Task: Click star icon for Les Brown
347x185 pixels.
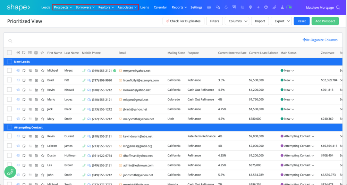Action: 43,165
